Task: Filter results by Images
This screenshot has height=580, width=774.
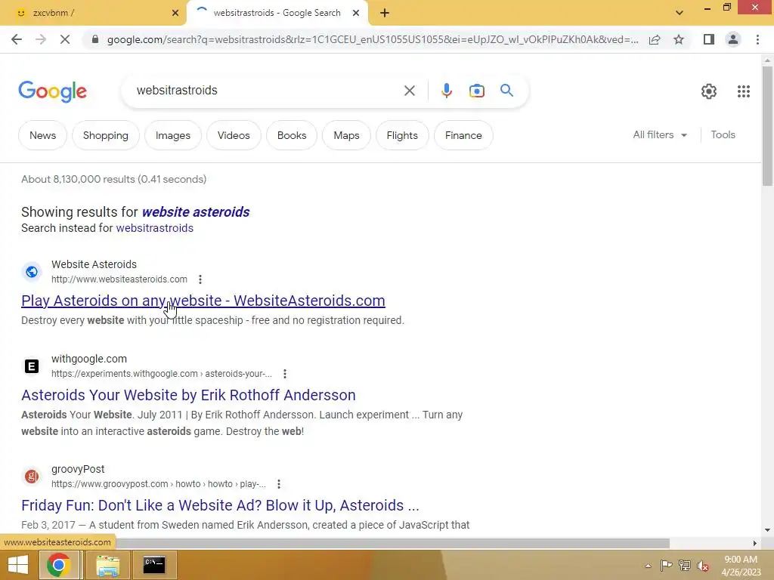Action: pos(173,135)
